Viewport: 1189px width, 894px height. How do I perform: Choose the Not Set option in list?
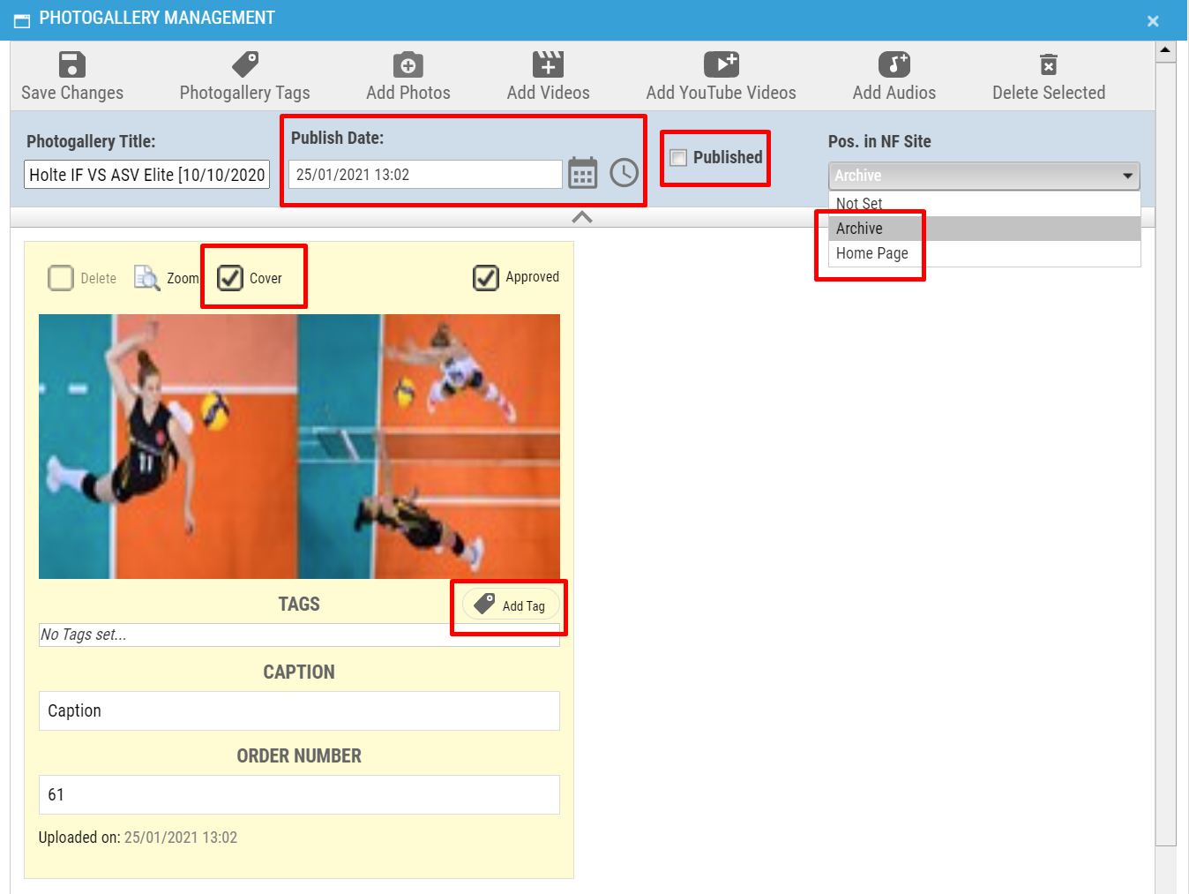(859, 204)
